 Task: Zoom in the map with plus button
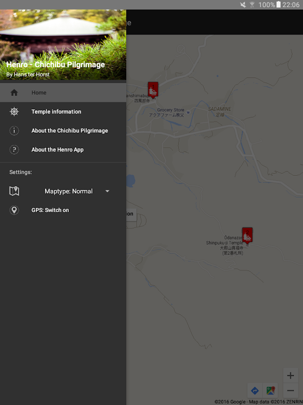click(290, 376)
